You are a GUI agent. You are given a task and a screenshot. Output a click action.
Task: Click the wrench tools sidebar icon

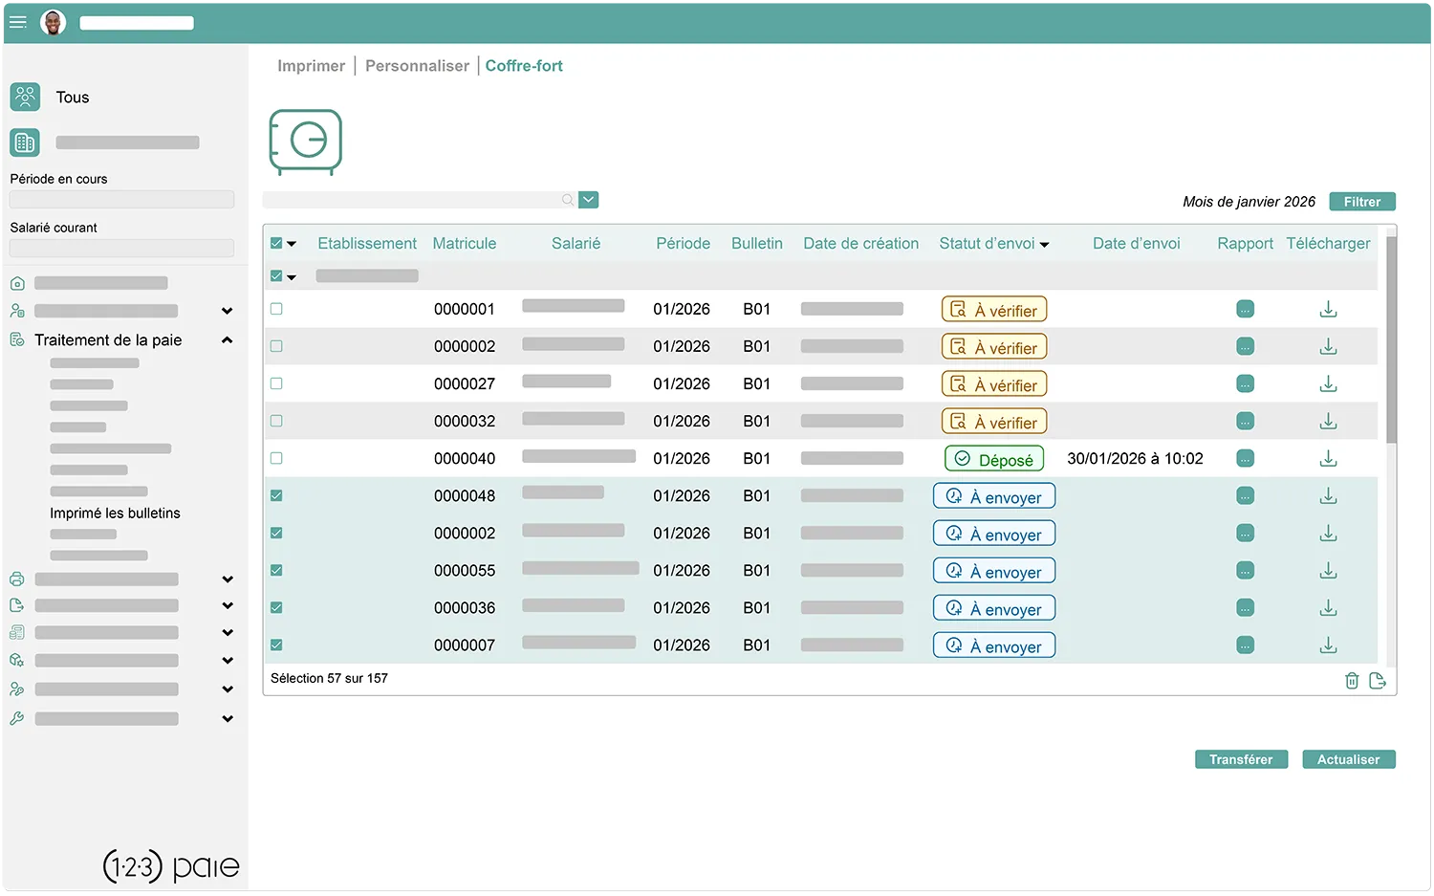(x=17, y=718)
